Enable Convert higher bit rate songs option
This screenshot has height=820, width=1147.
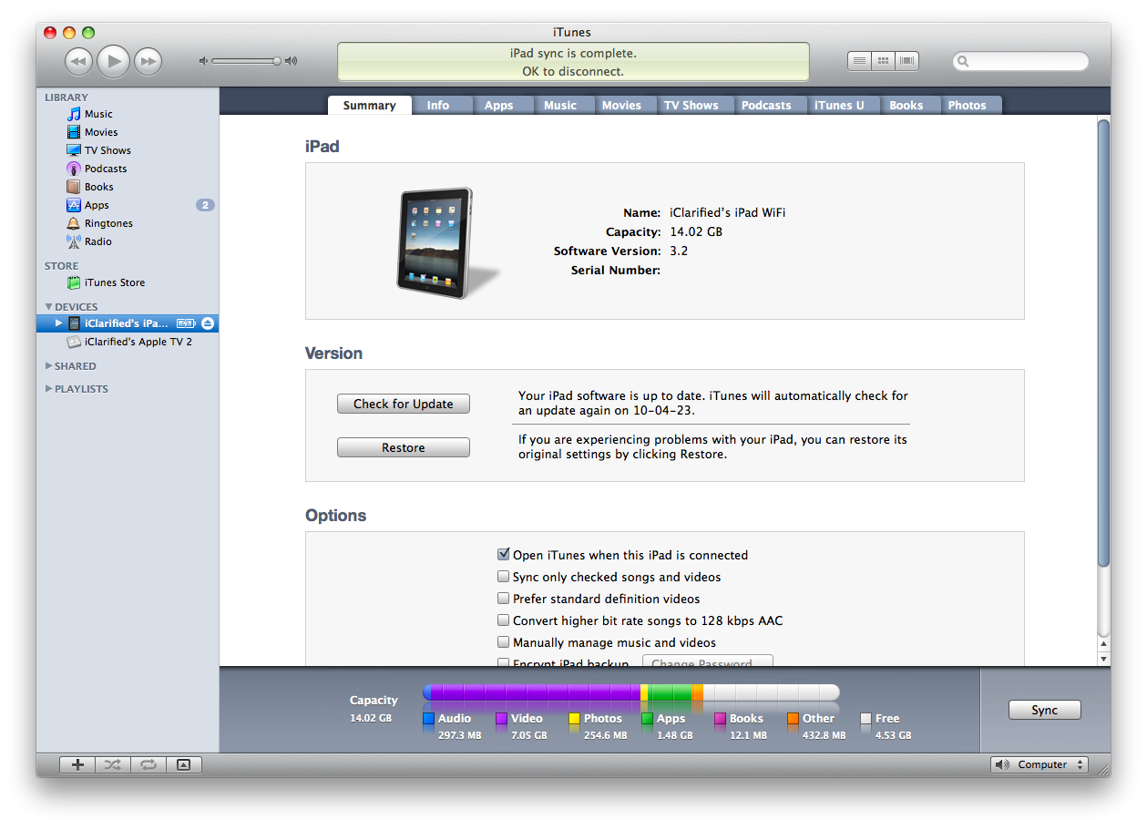503,620
